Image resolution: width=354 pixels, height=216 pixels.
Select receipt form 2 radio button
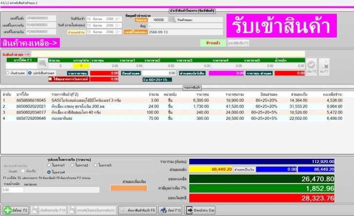point(72,165)
